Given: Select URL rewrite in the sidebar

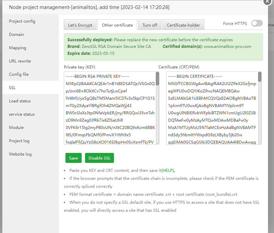Looking at the screenshot, I should 20,61.
